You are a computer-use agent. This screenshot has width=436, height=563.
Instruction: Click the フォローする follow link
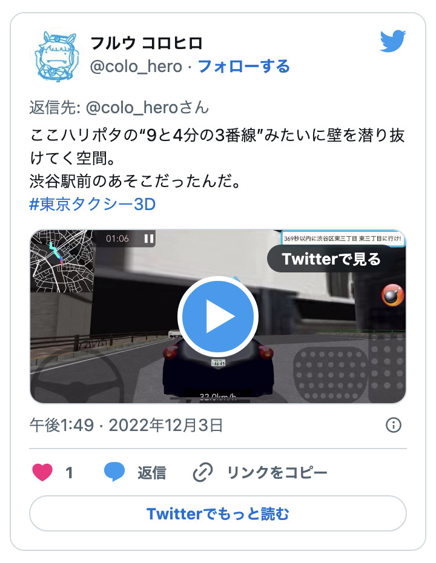tap(244, 67)
